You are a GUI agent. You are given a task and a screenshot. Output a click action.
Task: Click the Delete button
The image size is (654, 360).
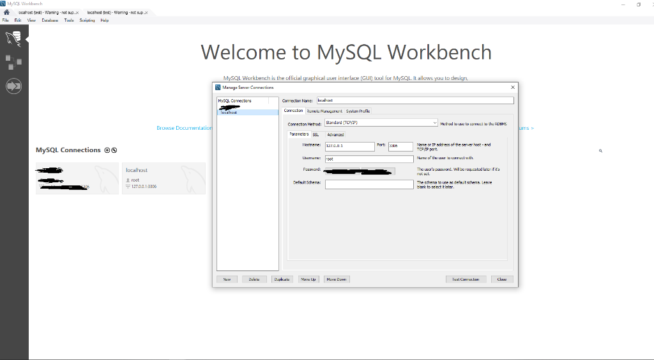click(x=254, y=279)
